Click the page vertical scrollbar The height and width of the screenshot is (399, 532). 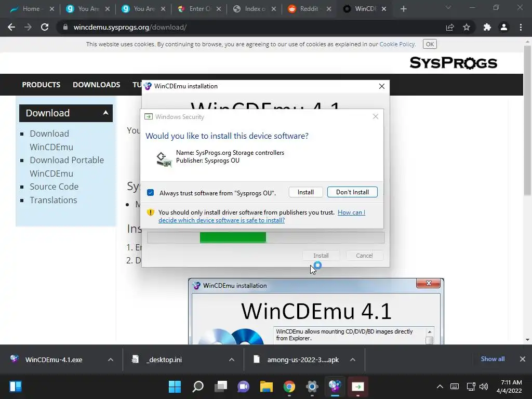pos(527,120)
